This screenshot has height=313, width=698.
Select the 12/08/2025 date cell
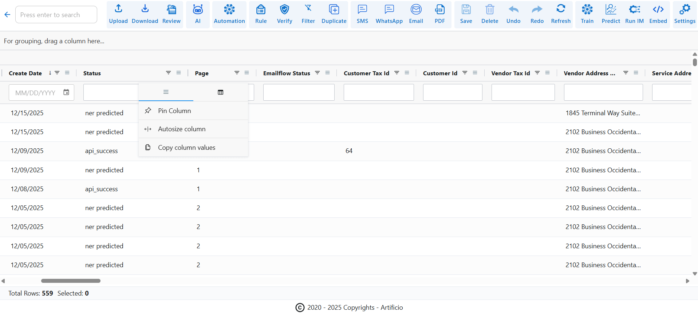27,189
